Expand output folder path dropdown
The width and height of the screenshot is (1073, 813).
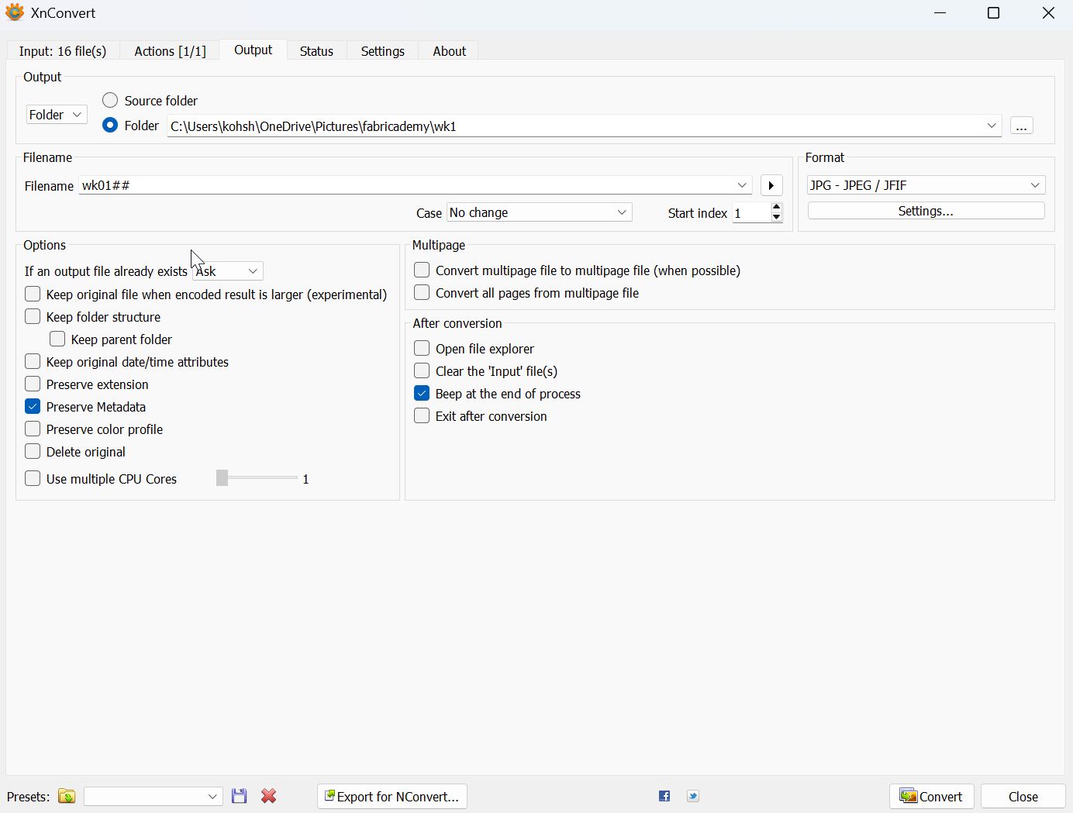992,126
